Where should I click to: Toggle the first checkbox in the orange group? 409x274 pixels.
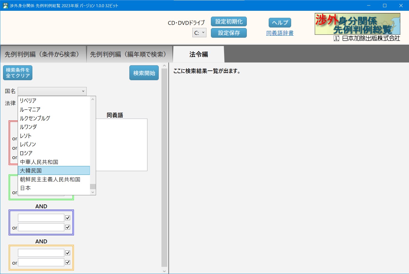coord(68,253)
